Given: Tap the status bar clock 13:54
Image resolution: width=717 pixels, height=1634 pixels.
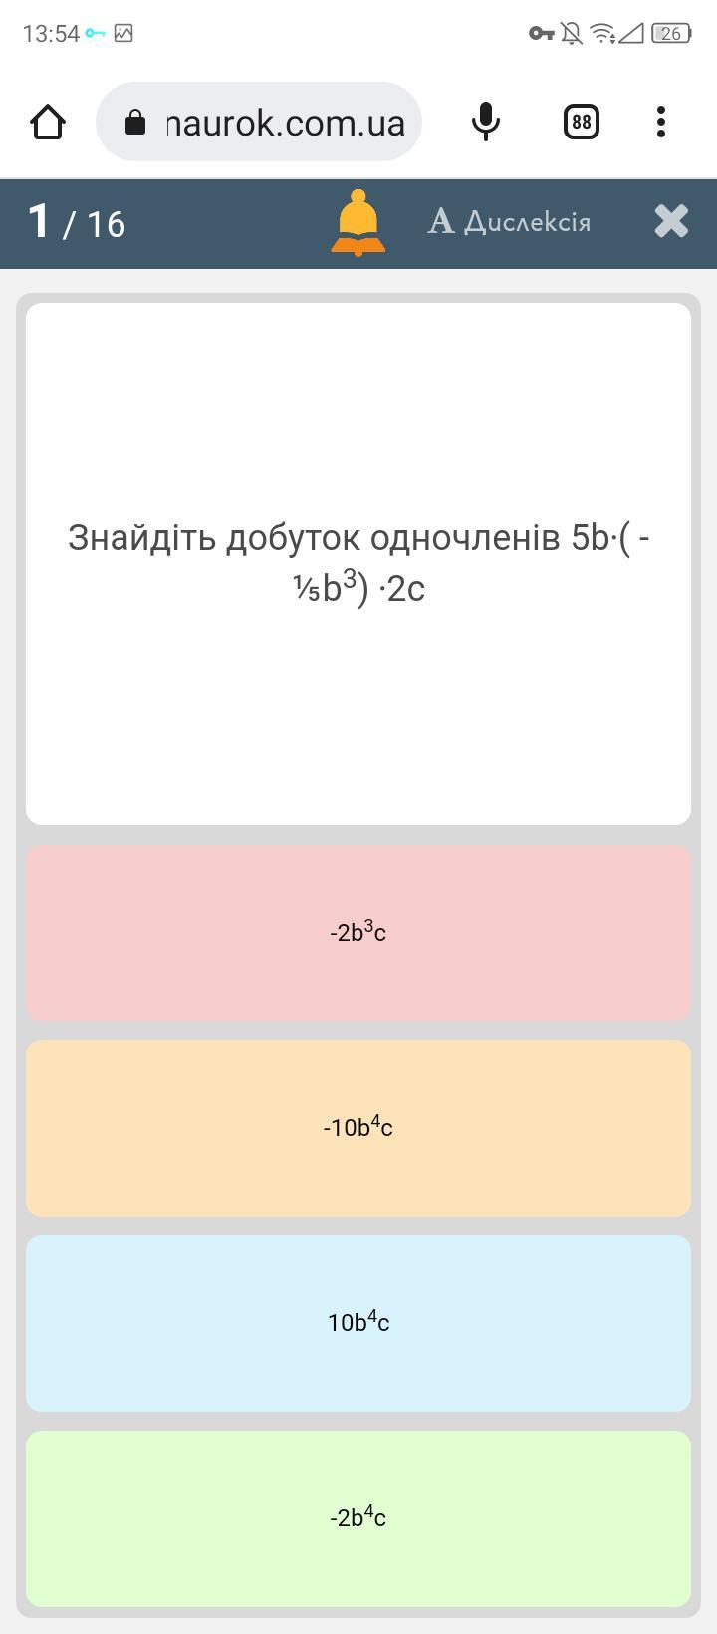Looking at the screenshot, I should point(51,34).
